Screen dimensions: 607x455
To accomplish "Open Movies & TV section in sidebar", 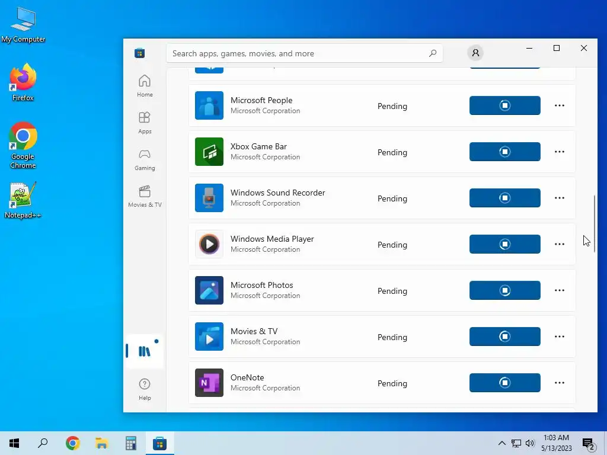I will [145, 196].
